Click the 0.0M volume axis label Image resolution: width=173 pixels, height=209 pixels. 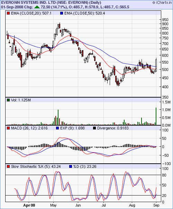click(x=166, y=125)
